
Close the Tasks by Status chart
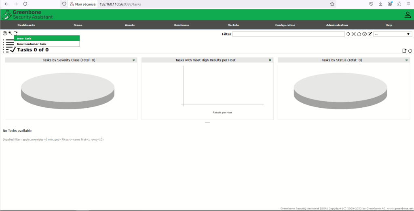coord(406,60)
